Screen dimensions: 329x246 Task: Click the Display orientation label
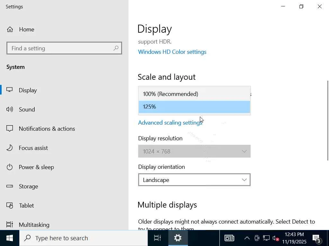pos(162,167)
